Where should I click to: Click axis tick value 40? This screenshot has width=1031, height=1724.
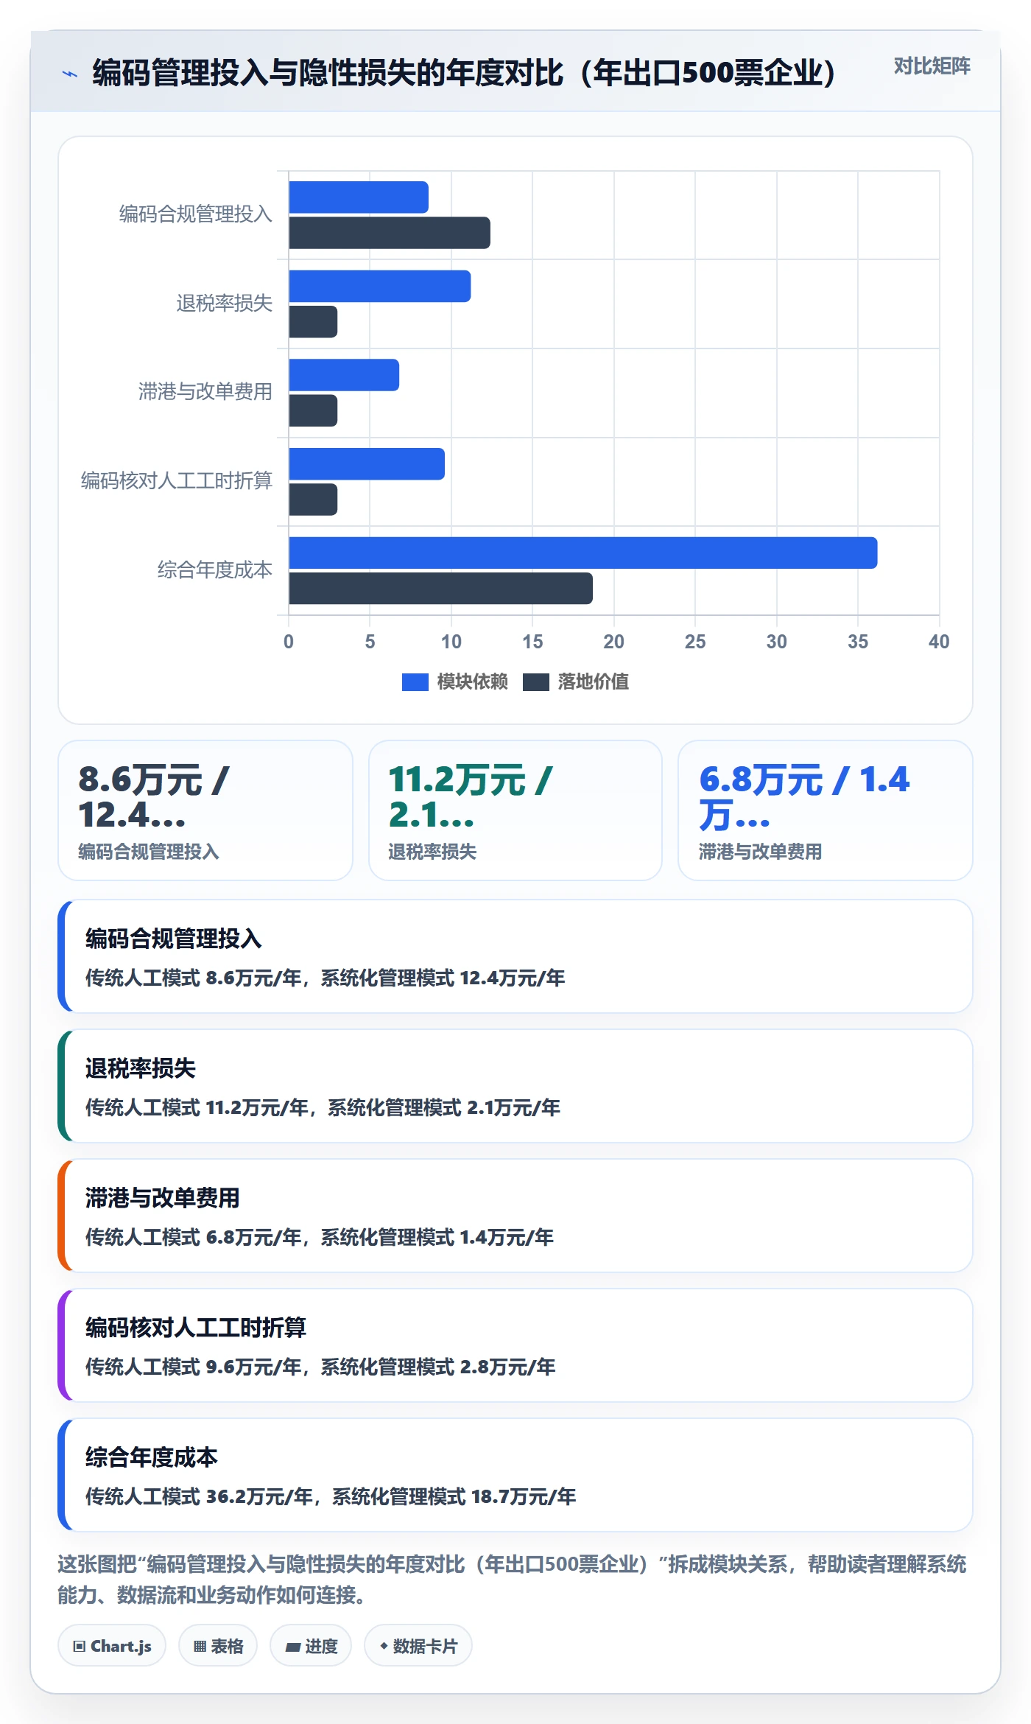click(x=939, y=642)
